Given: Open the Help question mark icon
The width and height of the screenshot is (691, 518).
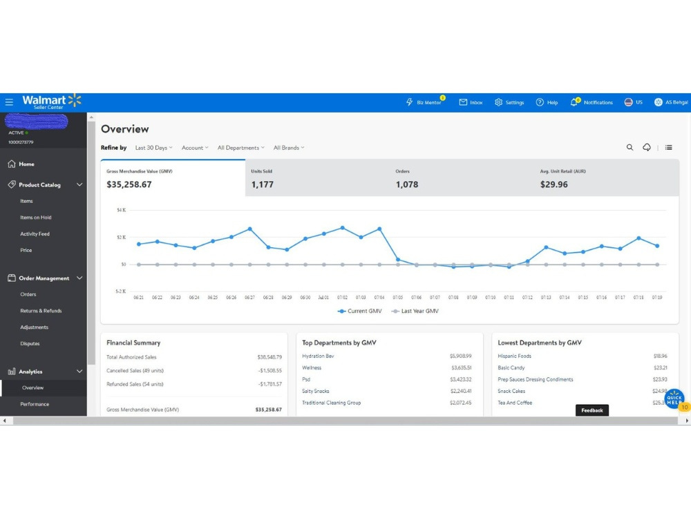Looking at the screenshot, I should click(540, 102).
